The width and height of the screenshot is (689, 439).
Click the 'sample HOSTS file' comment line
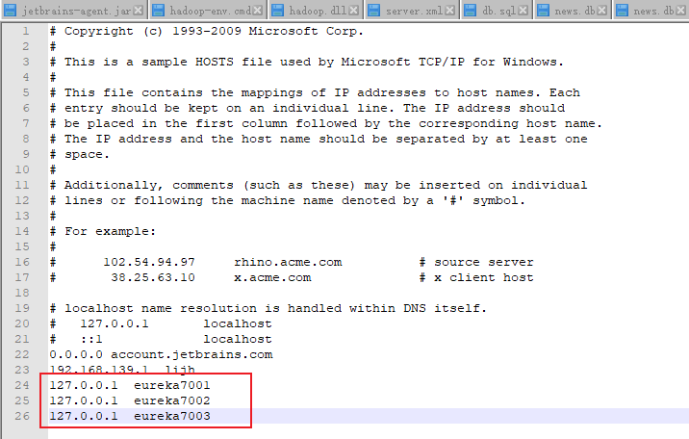point(306,62)
